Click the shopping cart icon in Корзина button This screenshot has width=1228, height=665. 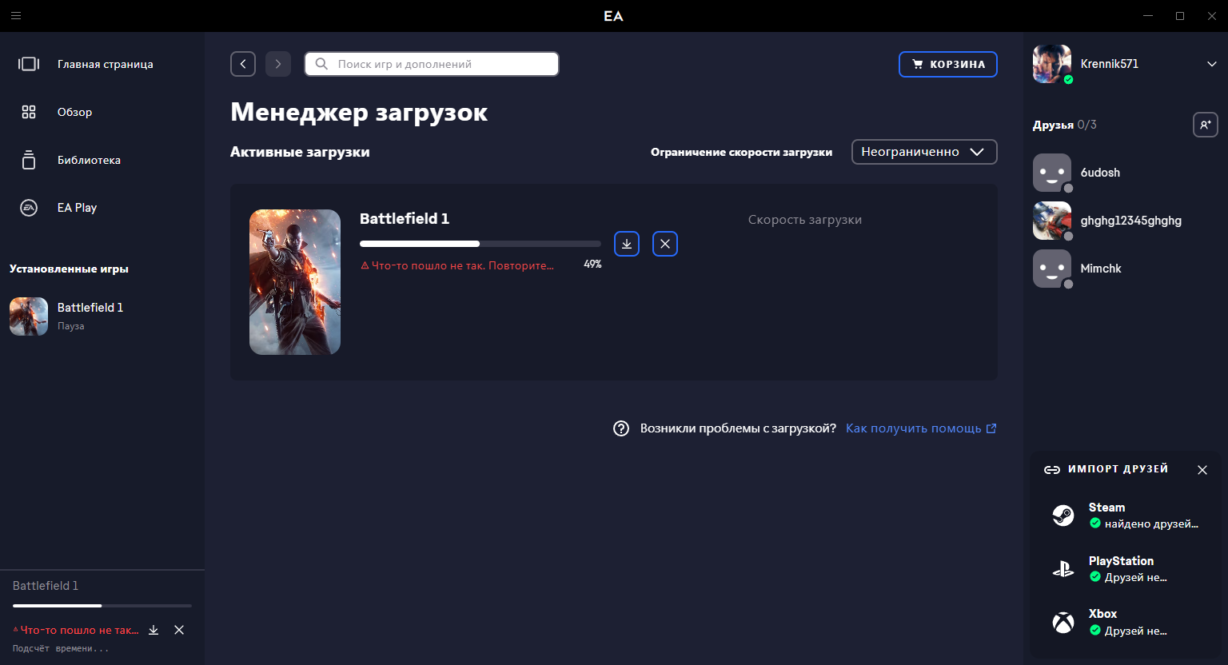[x=918, y=64]
